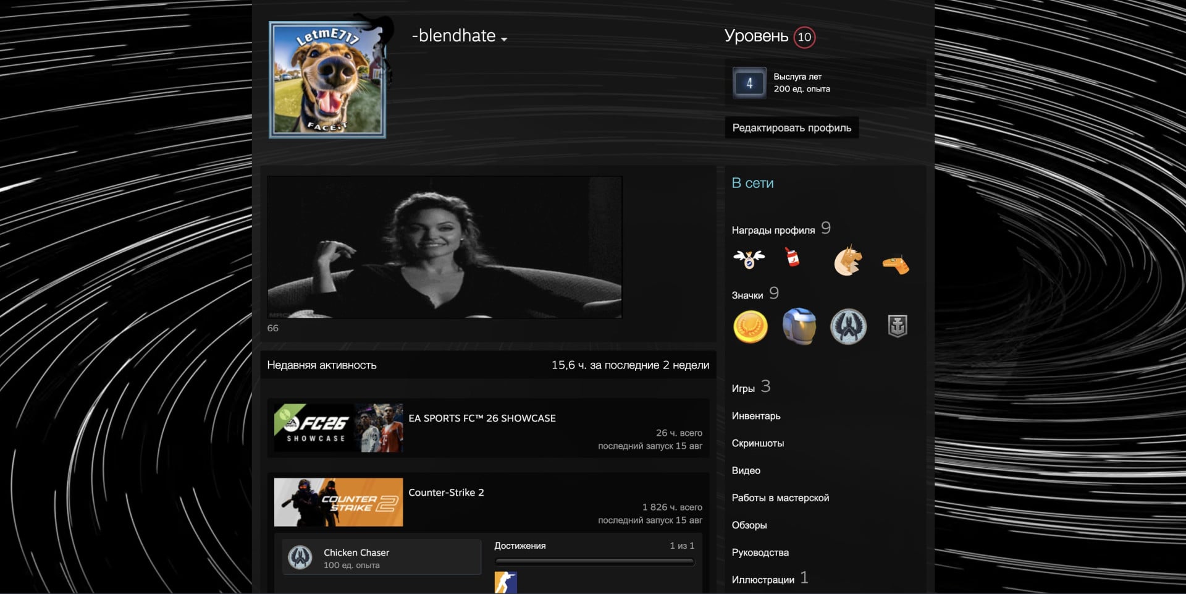This screenshot has height=594, width=1186.
Task: Open the Инвентарь inventory link
Action: 756,416
